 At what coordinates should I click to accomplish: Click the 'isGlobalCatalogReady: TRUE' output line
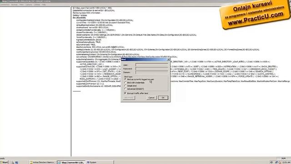89,42
